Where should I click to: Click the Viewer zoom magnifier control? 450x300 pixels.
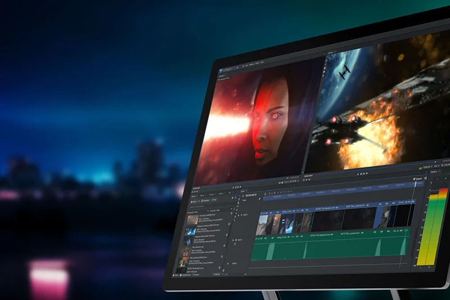click(x=442, y=165)
